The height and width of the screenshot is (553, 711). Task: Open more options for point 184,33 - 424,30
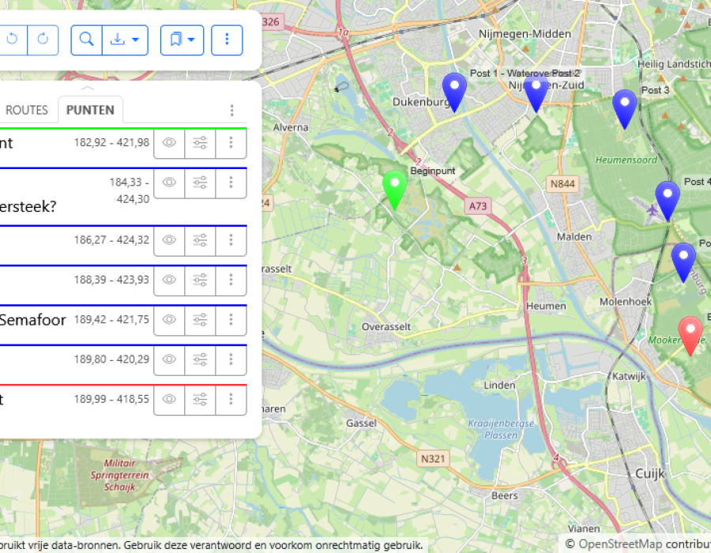click(x=231, y=182)
